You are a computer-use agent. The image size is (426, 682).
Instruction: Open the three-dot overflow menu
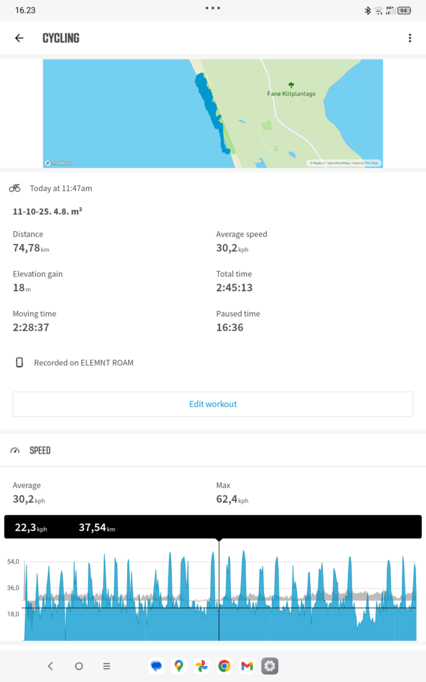410,39
